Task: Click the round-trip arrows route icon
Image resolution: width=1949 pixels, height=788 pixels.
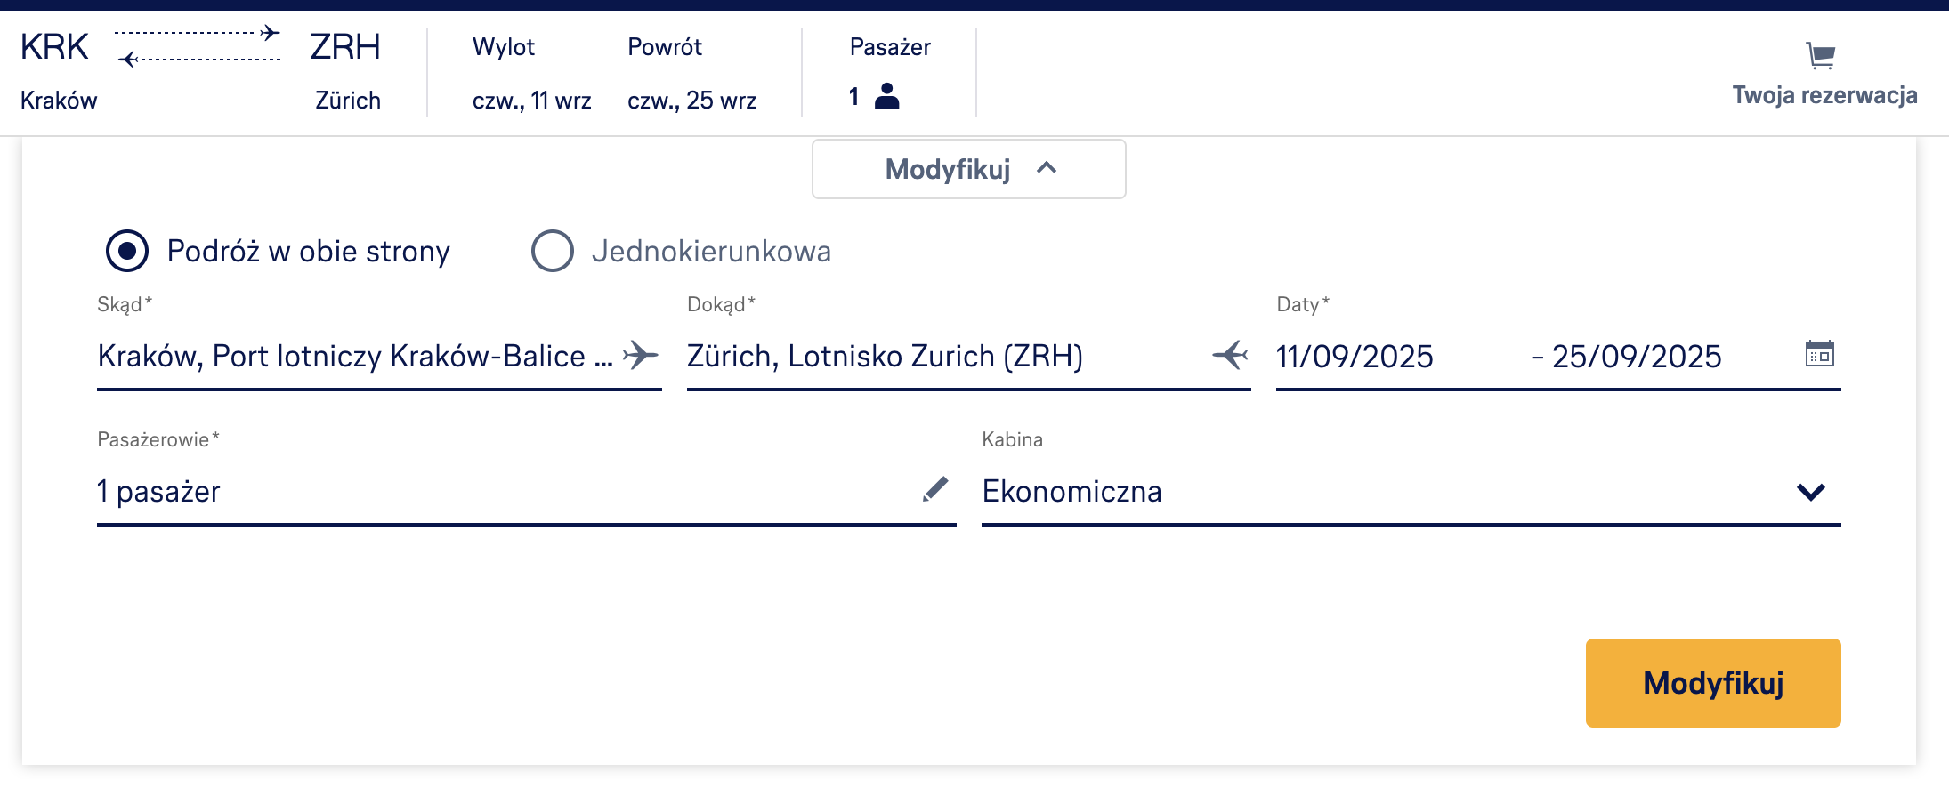Action: coord(198,46)
